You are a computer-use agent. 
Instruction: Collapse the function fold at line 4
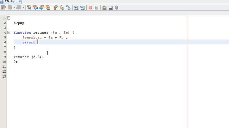pos(9,32)
